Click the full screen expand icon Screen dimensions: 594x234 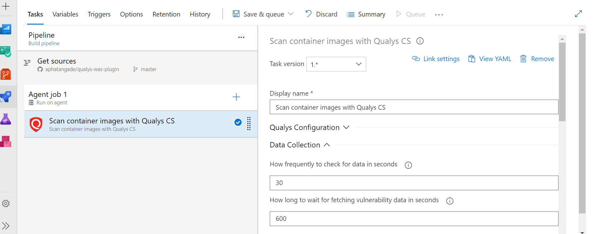coord(578,14)
